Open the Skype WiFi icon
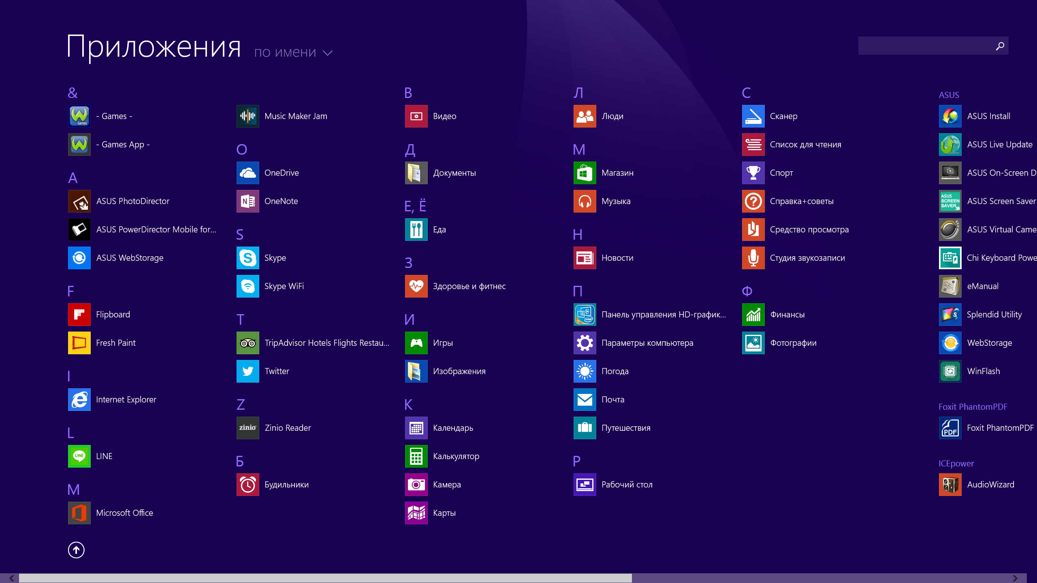 tap(248, 286)
